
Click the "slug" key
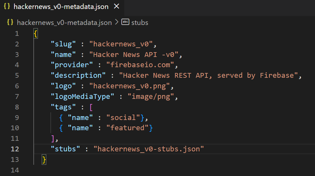pyautogui.click(x=63, y=44)
